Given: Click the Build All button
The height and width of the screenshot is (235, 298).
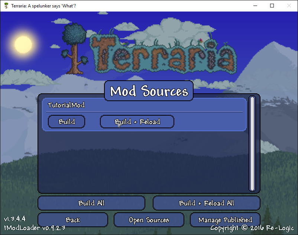Looking at the screenshot, I should click(91, 203).
